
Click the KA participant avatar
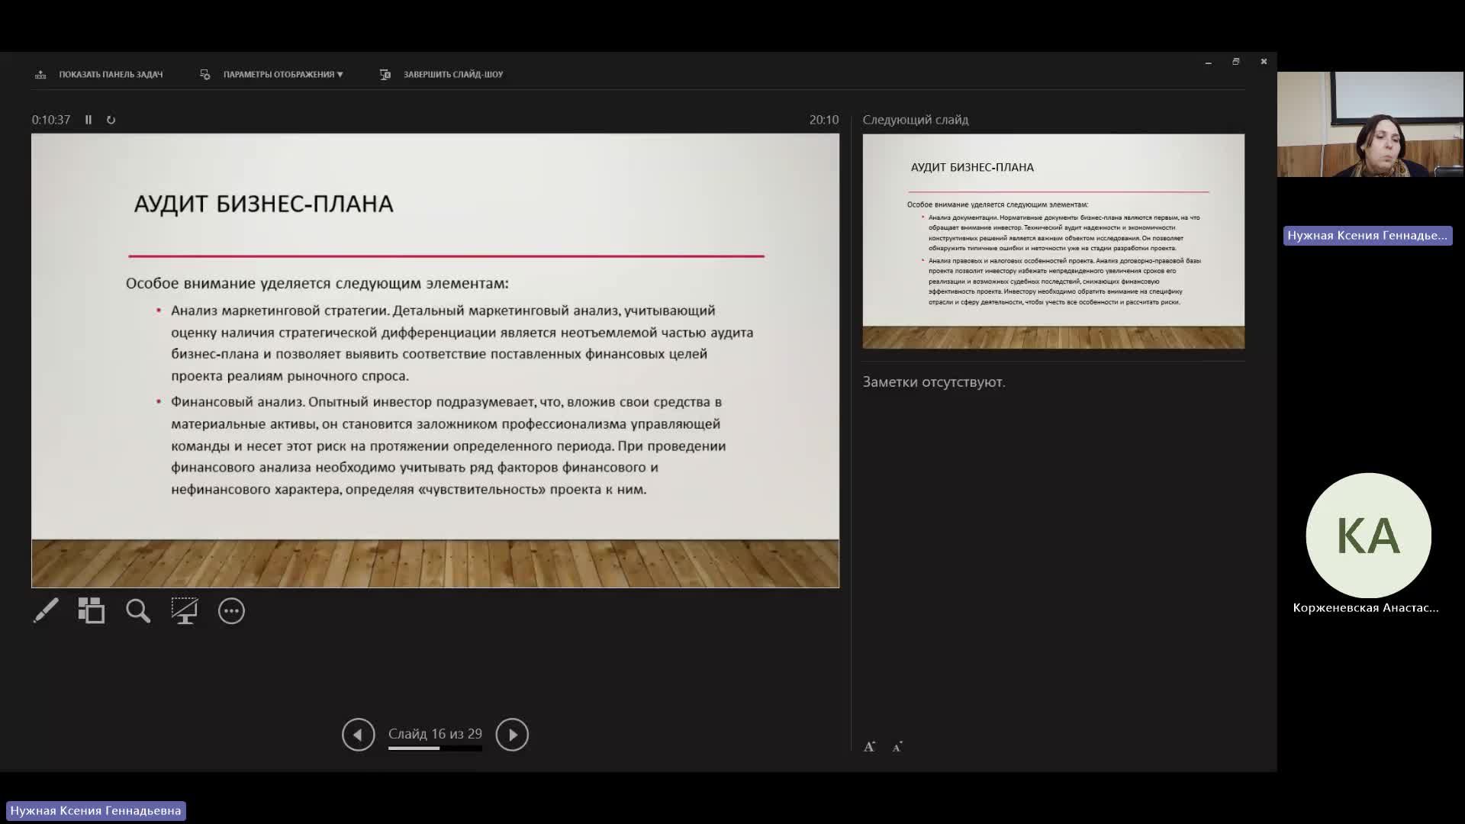coord(1368,536)
